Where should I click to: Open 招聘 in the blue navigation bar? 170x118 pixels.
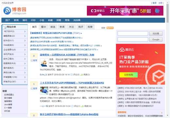(59, 20)
